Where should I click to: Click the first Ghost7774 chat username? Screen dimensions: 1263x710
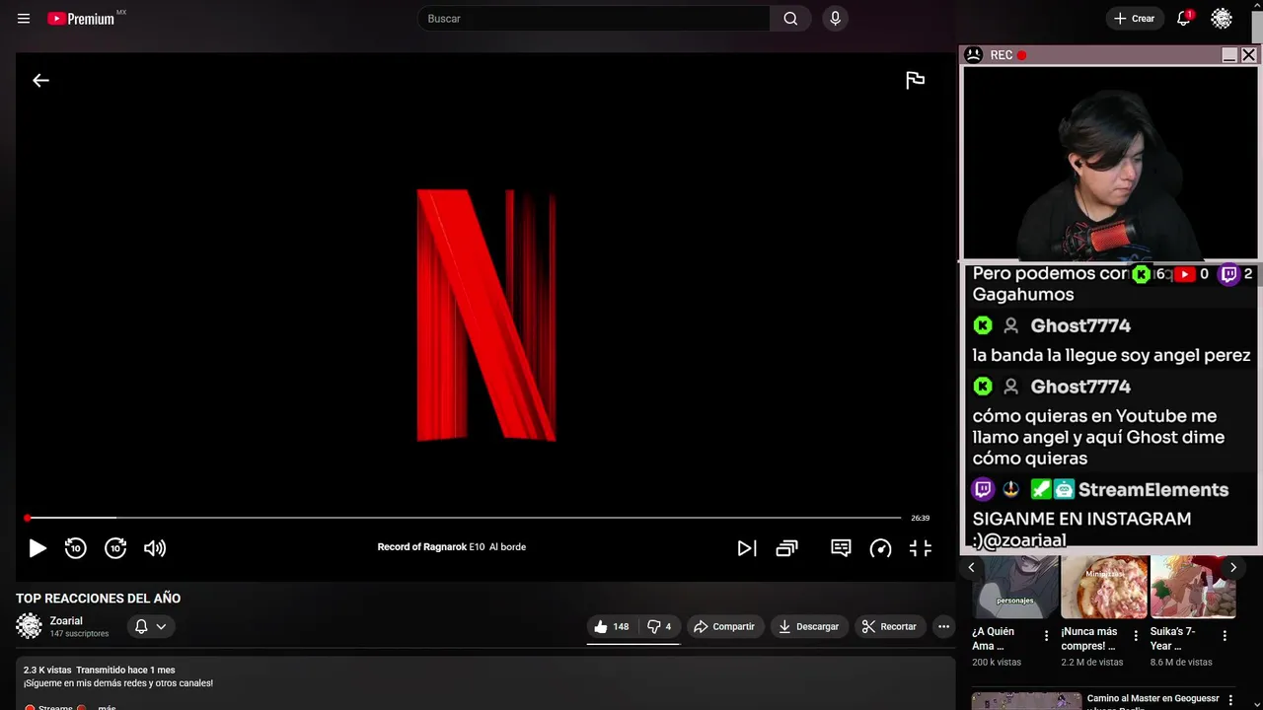1080,325
